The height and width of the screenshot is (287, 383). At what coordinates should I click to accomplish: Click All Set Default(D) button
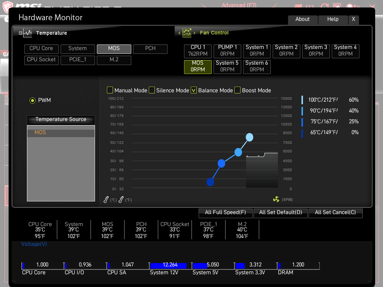(x=281, y=213)
